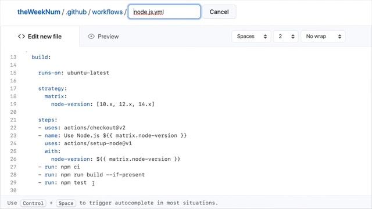Click the 'run: npm test' line
Image resolution: width=372 pixels, height=209 pixels.
click(x=62, y=182)
